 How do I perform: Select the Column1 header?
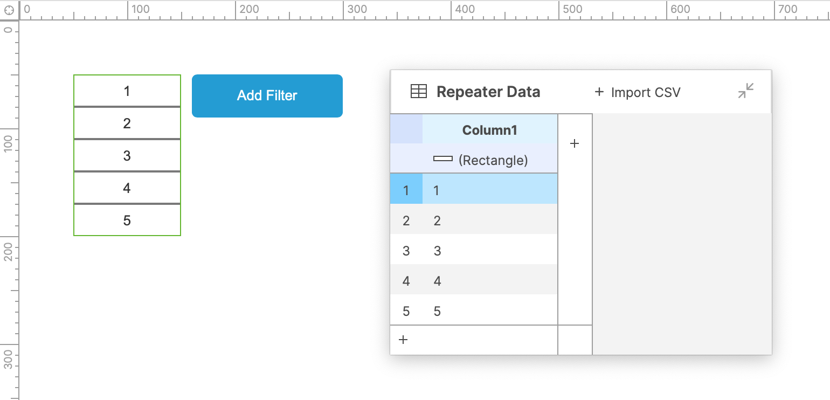point(489,130)
